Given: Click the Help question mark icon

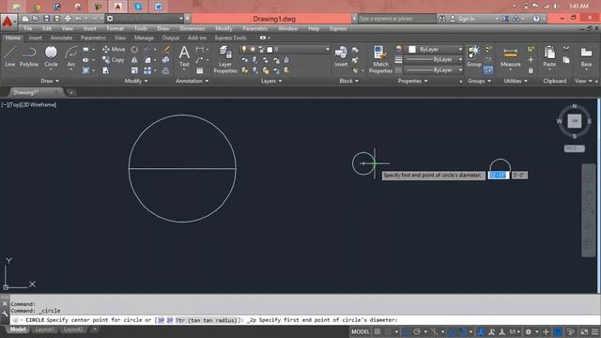Looking at the screenshot, I should point(536,19).
